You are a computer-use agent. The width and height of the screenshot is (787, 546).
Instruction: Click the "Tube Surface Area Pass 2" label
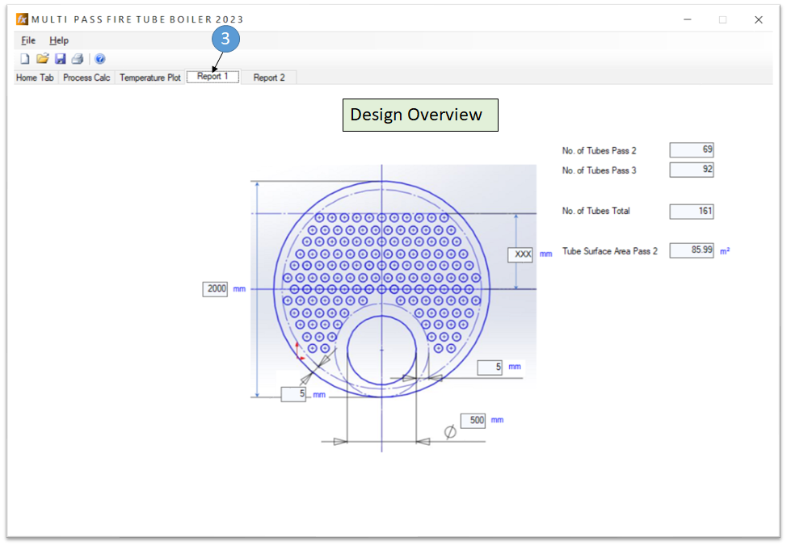(x=609, y=251)
